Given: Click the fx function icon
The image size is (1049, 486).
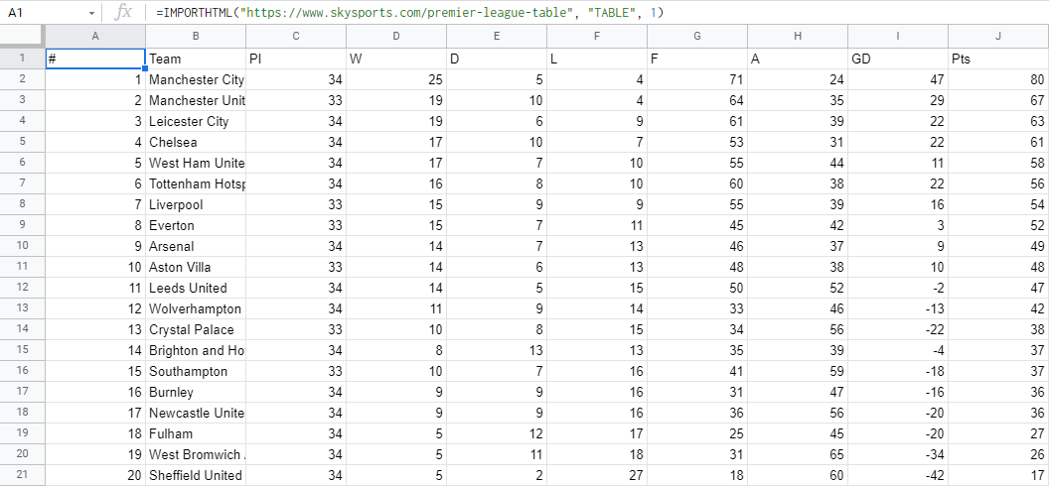Looking at the screenshot, I should [x=124, y=13].
